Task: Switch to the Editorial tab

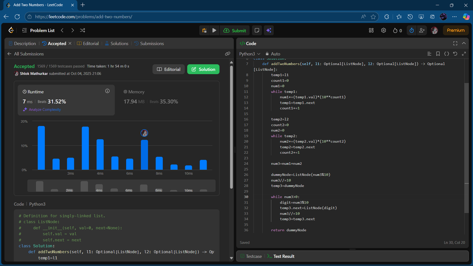Action: coord(88,44)
